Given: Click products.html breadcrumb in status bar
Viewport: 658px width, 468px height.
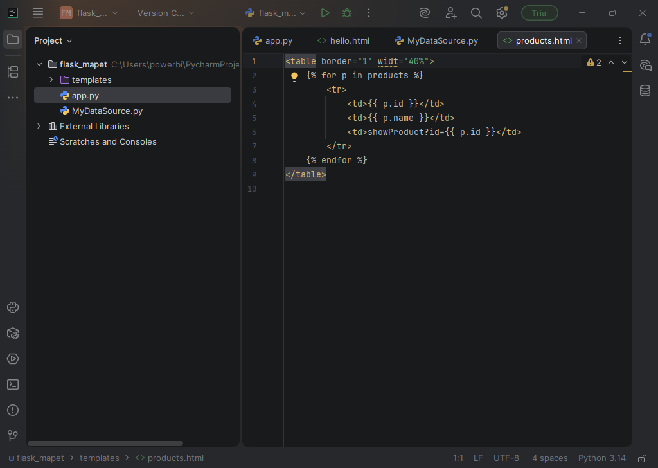Looking at the screenshot, I should coord(170,458).
